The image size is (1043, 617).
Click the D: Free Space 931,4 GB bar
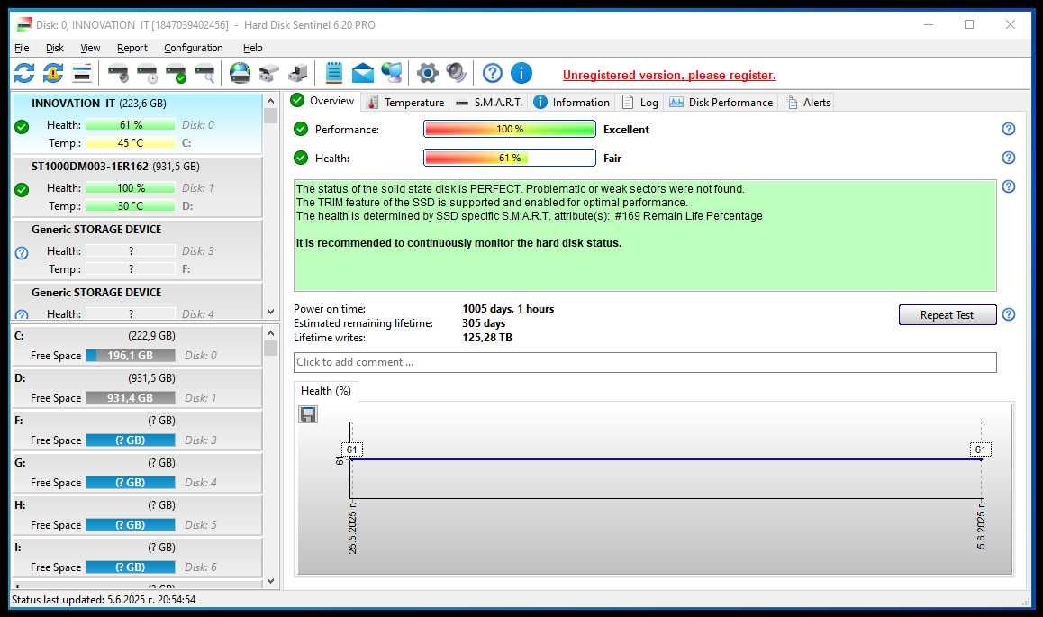pos(131,397)
